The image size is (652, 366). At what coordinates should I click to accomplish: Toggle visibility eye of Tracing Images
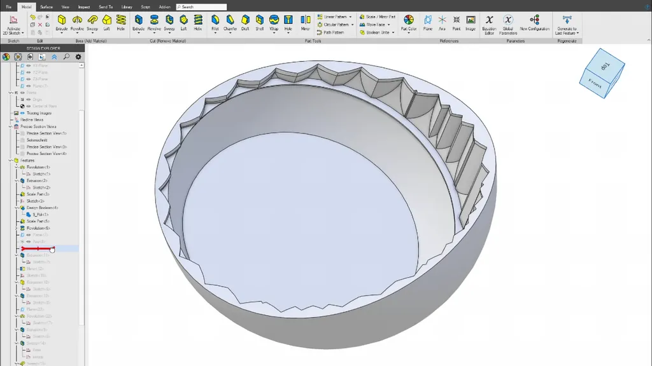pyautogui.click(x=22, y=113)
